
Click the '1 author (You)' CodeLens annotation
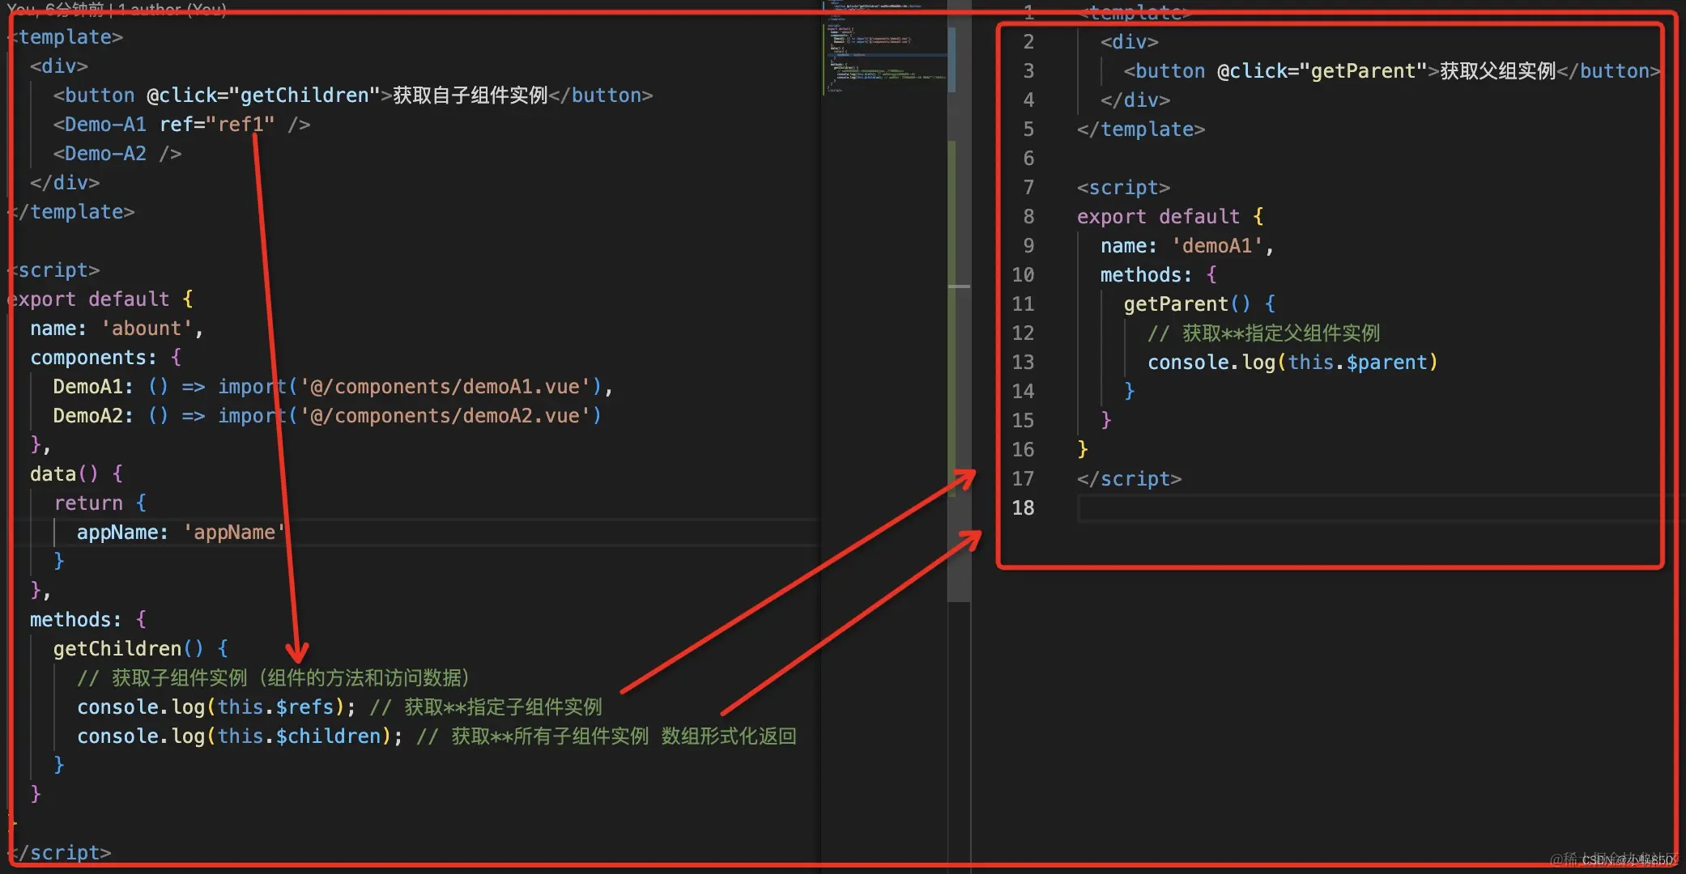point(172,9)
